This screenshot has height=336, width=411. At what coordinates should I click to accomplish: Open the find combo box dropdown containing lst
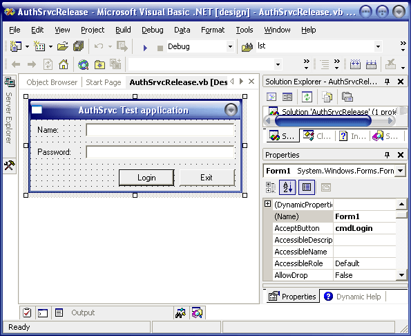(x=378, y=47)
